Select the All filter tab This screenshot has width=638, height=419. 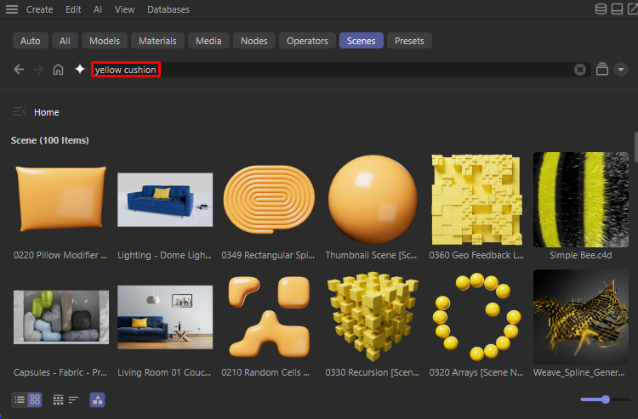pyautogui.click(x=65, y=41)
